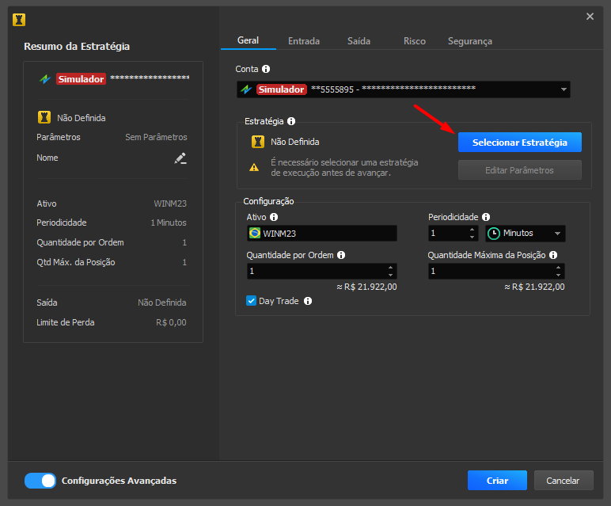
Task: Go to the Segurança tab
Action: tap(470, 41)
